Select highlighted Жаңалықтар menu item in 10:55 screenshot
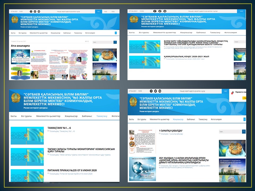Image resolution: width=255 pixels, height=191 pixels. tap(178, 119)
